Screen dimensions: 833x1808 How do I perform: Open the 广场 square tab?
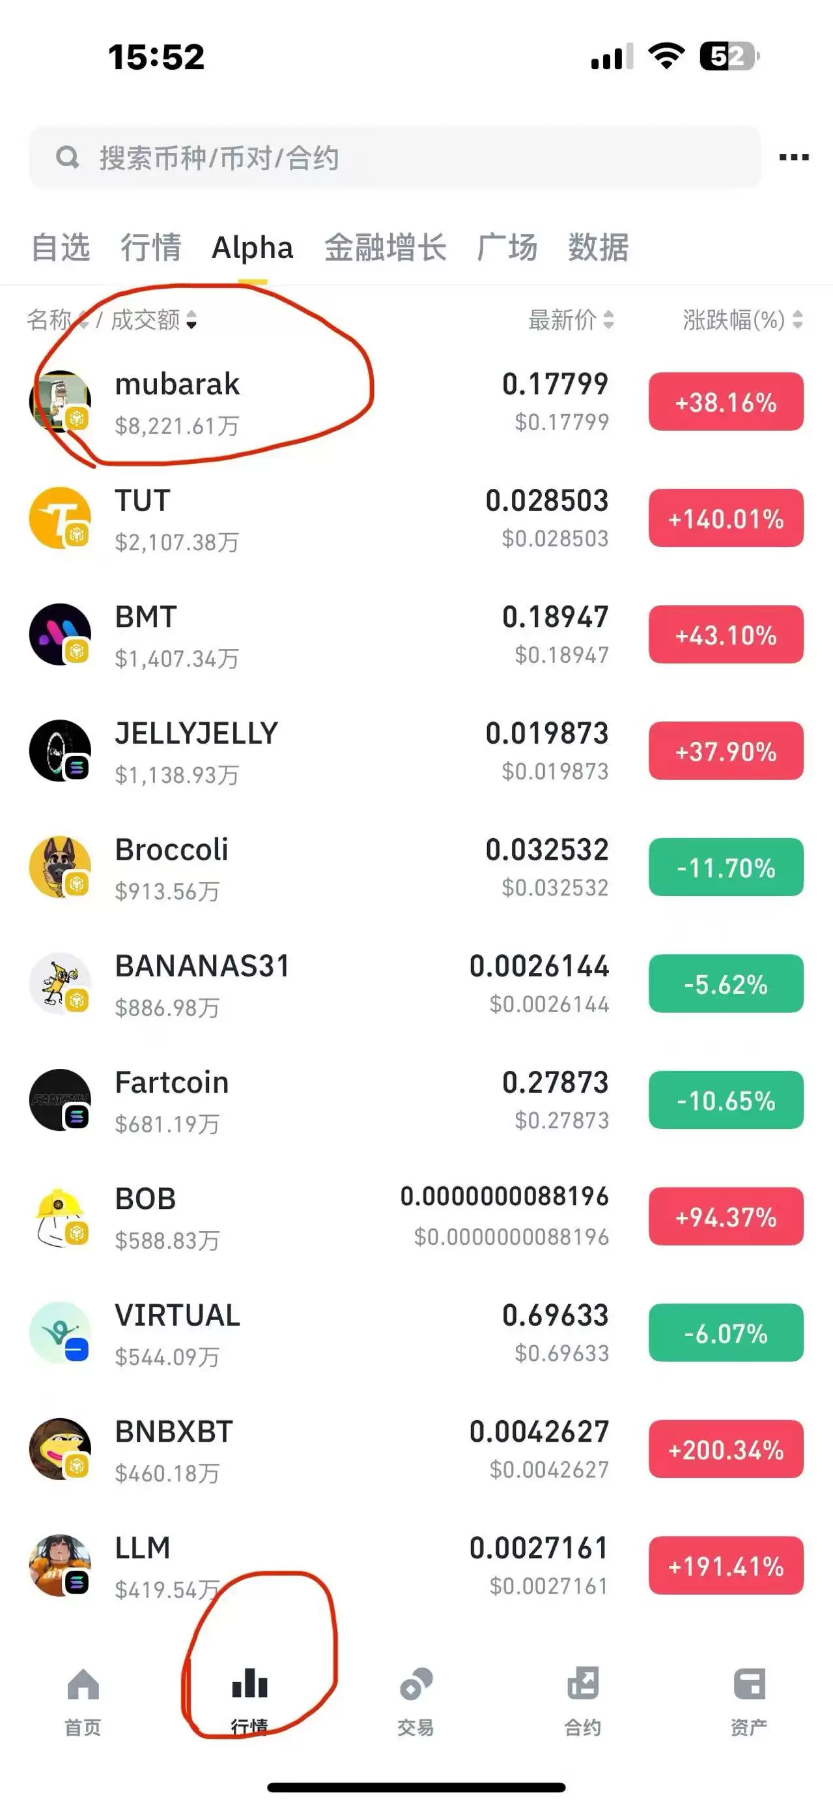pyautogui.click(x=506, y=248)
